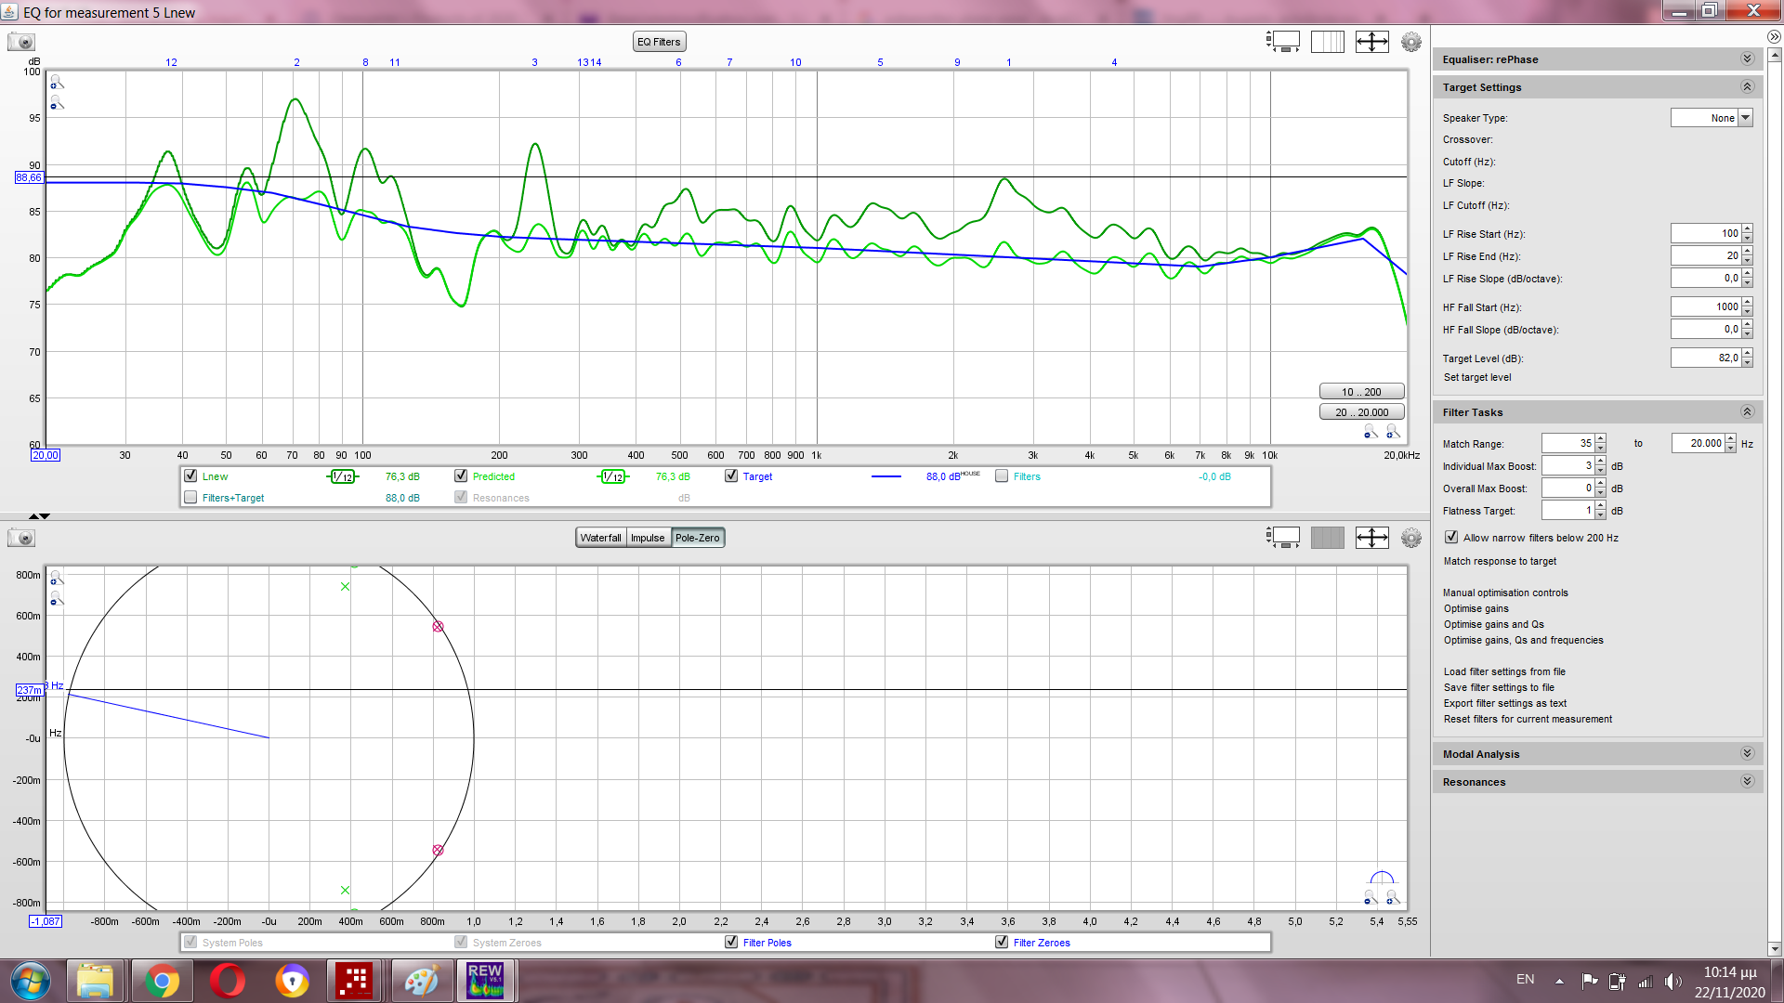The width and height of the screenshot is (1784, 1003).
Task: Enable the Filters+Target trace checkbox
Action: pyautogui.click(x=190, y=498)
